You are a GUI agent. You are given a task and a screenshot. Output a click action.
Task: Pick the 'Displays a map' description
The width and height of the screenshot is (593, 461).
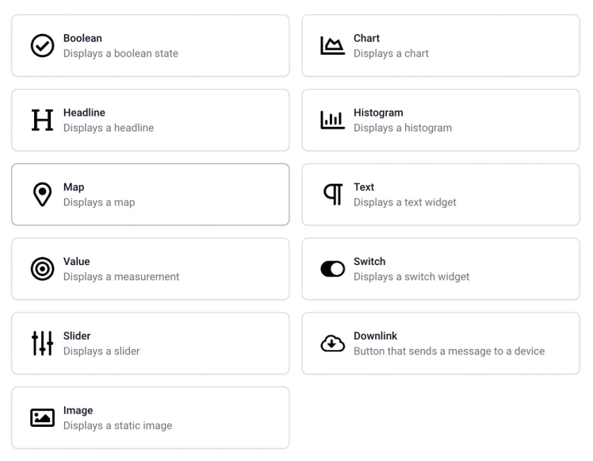coord(99,202)
